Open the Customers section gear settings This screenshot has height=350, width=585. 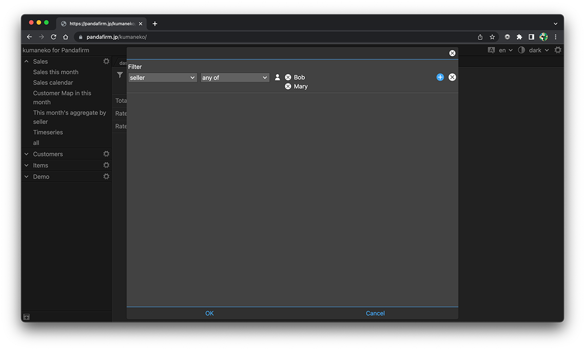106,154
